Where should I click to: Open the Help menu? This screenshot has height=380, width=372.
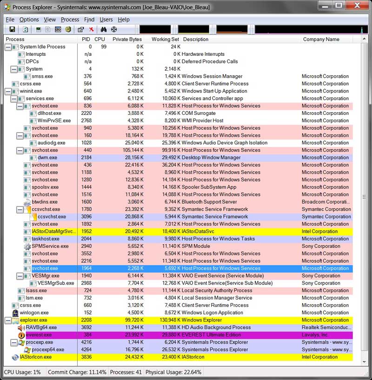tap(124, 20)
